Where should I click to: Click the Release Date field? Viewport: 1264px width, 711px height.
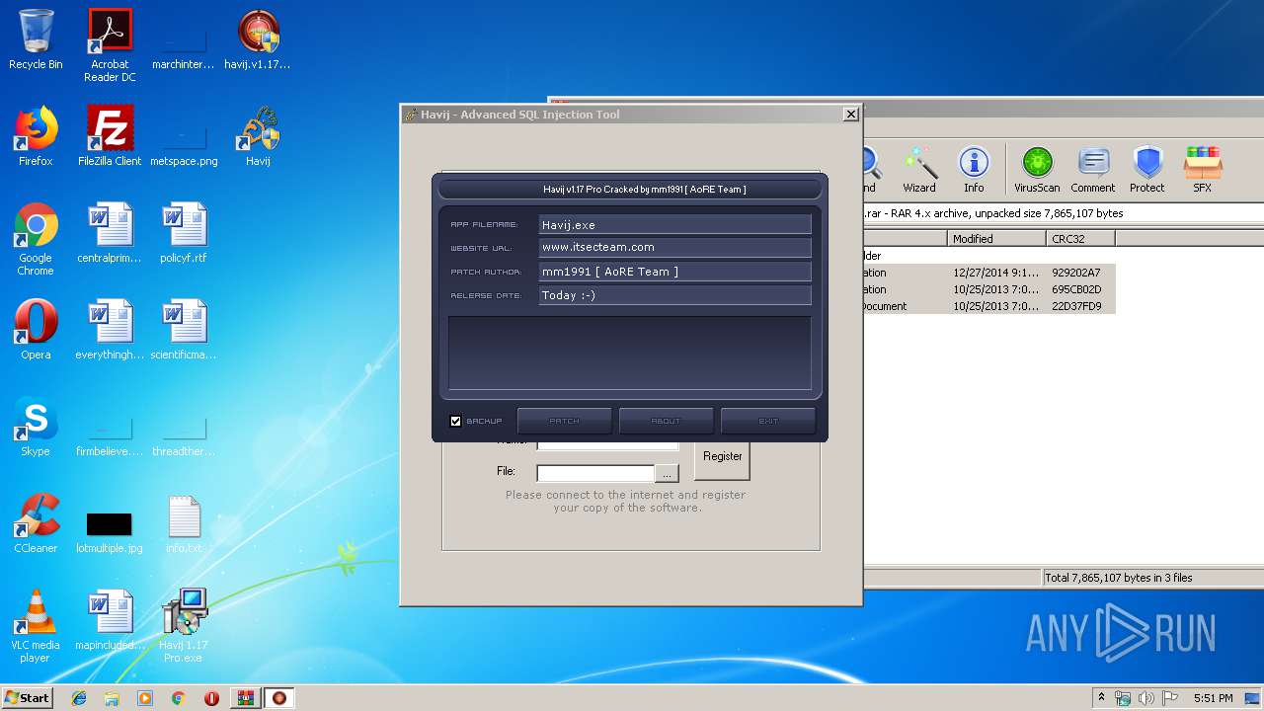click(674, 295)
